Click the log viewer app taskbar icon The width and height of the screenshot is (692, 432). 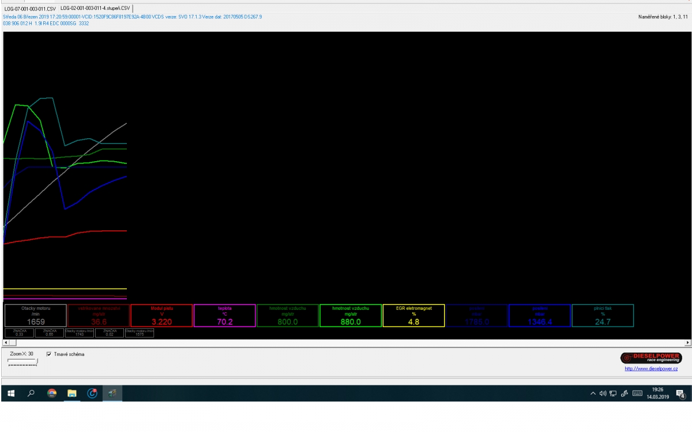112,393
